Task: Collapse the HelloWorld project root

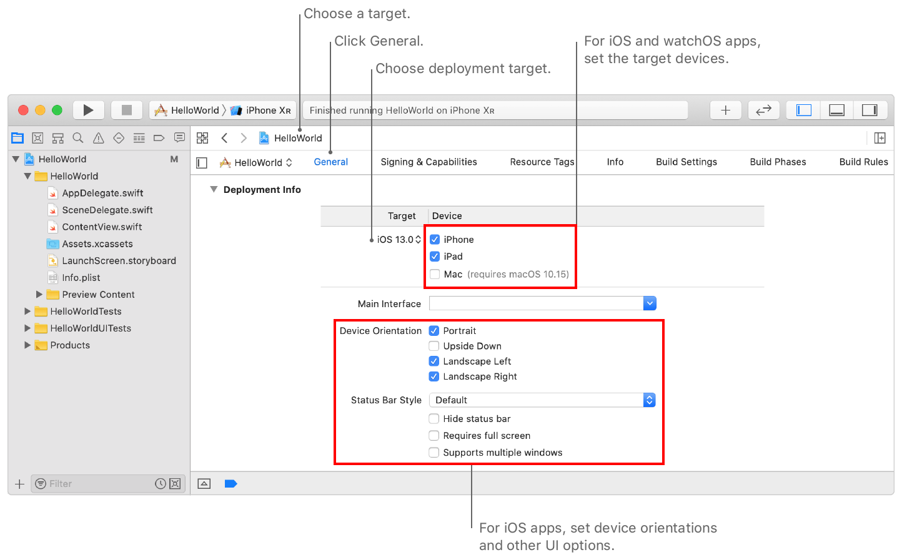Action: click(x=16, y=159)
